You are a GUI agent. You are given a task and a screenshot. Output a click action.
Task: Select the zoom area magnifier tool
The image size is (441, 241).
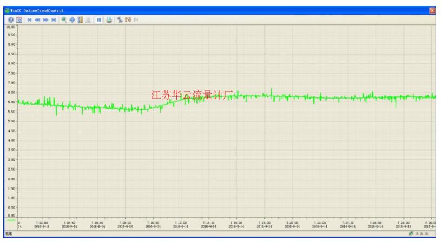[64, 19]
